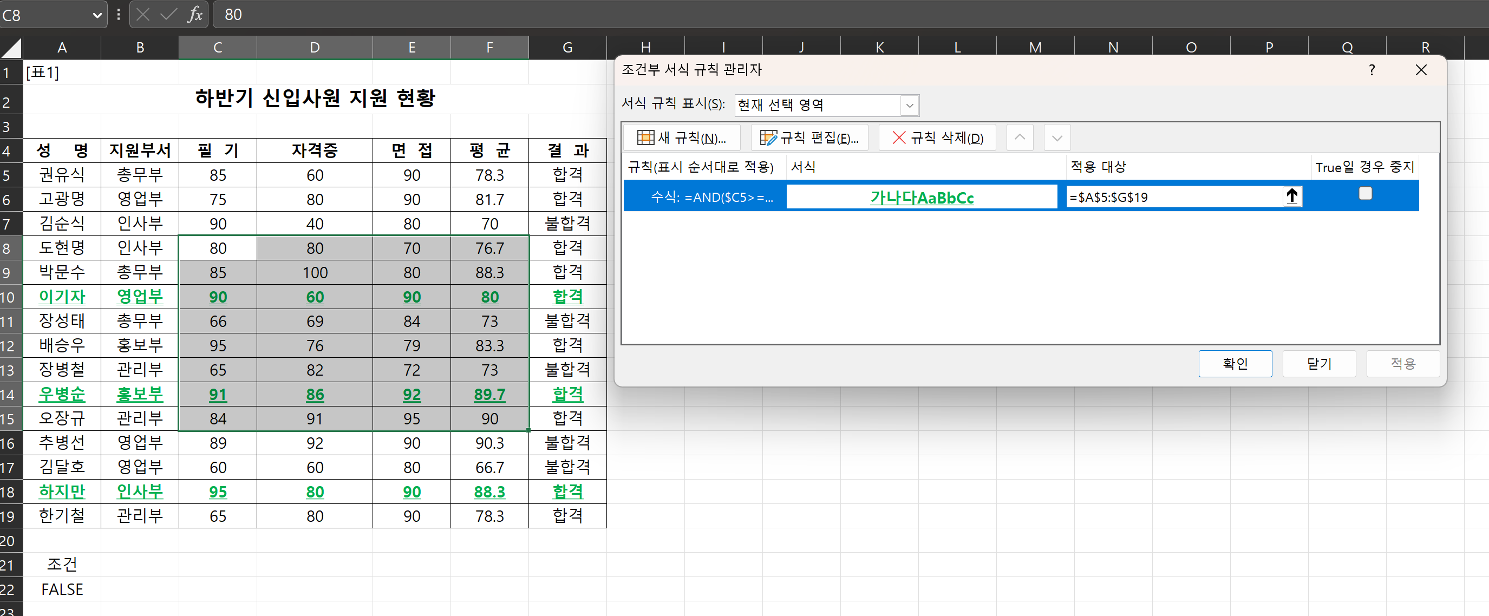Click the 확인 confirm button
Image resolution: width=1489 pixels, height=616 pixels.
click(x=1235, y=363)
